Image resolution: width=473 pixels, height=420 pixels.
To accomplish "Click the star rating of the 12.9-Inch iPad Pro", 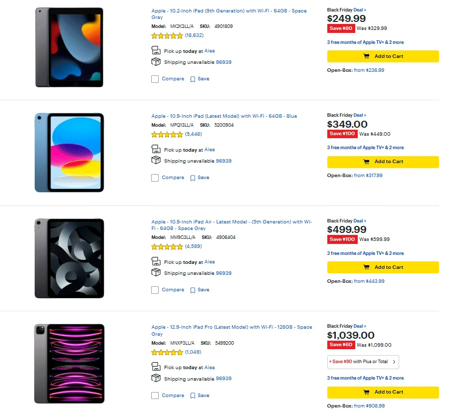I will tap(167, 352).
